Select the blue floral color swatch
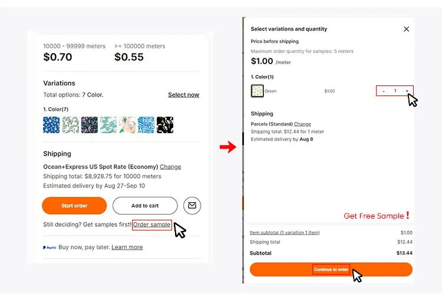 (x=51, y=124)
